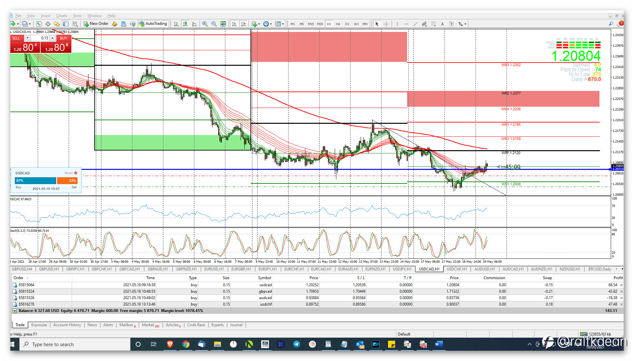
Task: Switch timeframe to M5
Action: (302, 24)
